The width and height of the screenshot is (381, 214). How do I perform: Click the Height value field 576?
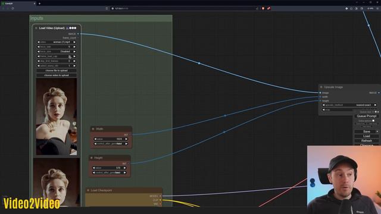(x=109, y=168)
